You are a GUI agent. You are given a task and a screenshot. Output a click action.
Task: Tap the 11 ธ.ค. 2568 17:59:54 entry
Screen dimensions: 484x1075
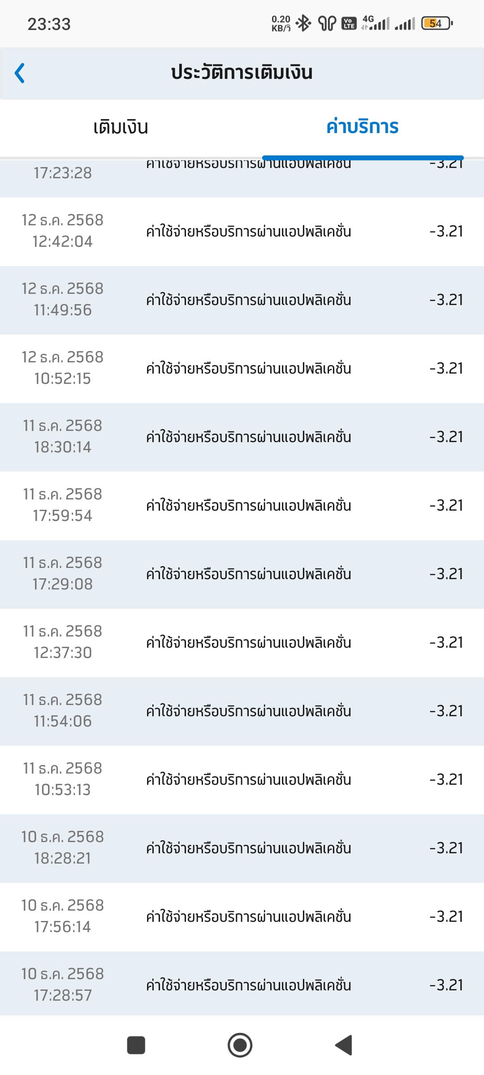[x=242, y=506]
